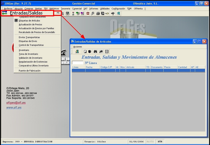Open the Ventas menu
This screenshot has height=145, width=210.
click(x=38, y=9)
